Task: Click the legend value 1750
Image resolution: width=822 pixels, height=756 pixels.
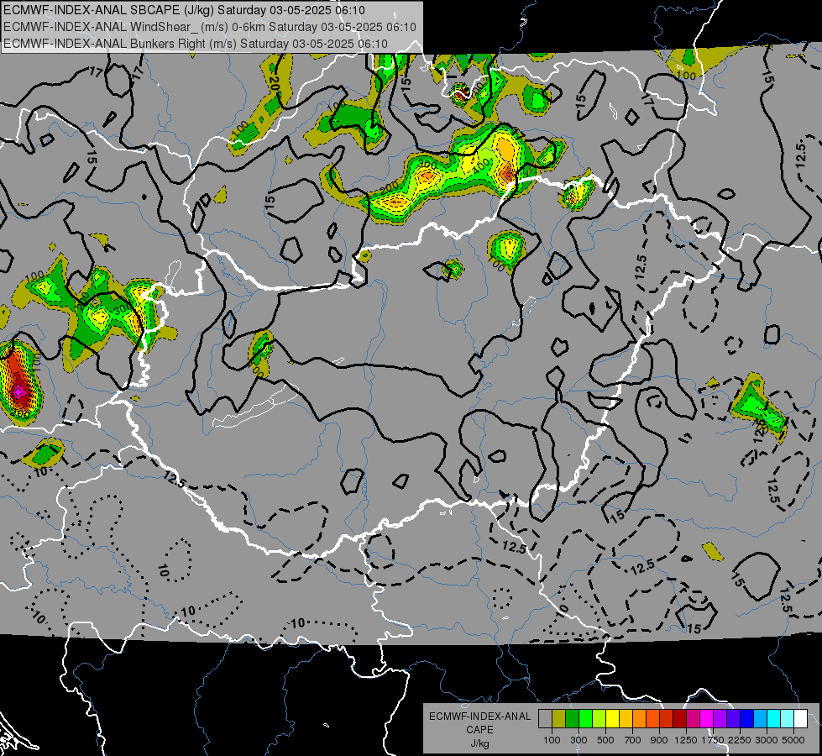Action: coord(713,740)
